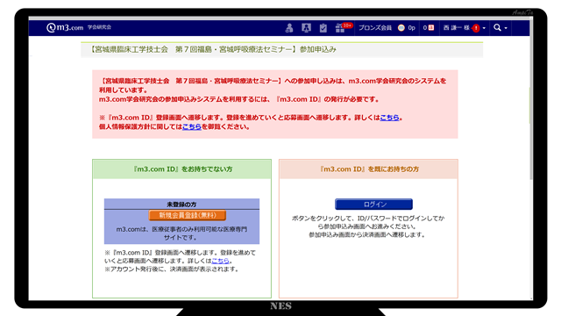
Task: Open the doctor profile icon in header
Action: [x=289, y=28]
